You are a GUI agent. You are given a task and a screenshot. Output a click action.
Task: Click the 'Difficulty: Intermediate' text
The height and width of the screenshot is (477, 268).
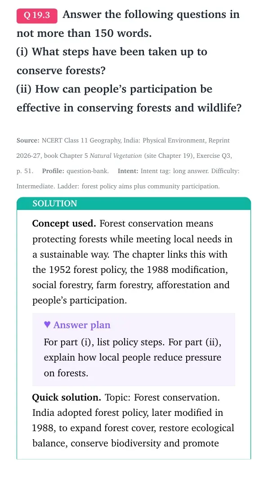[x=128, y=178]
